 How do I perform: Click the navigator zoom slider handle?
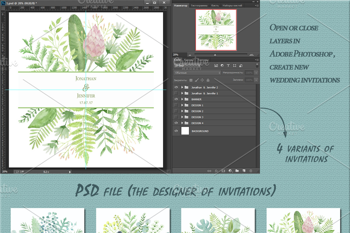point(215,55)
